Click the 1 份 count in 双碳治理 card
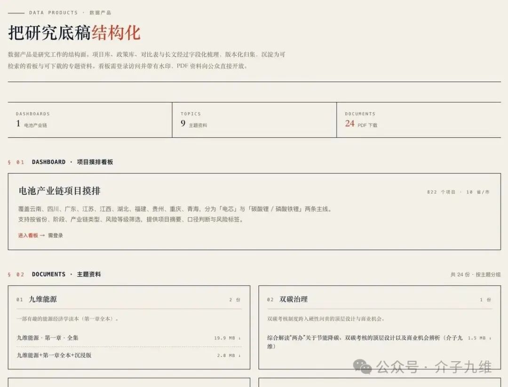 click(x=485, y=300)
